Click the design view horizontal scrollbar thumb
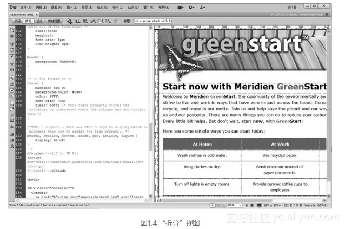This screenshot has height=229, width=345. point(217,201)
